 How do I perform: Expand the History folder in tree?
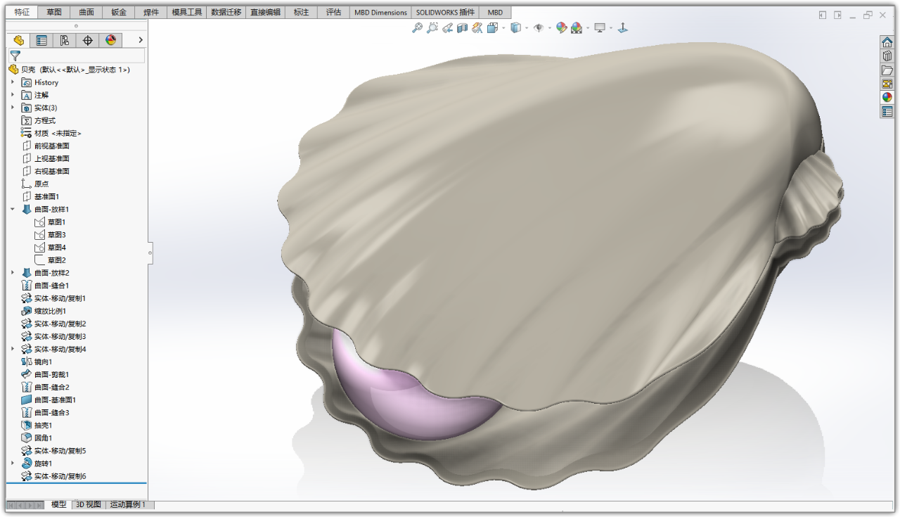tap(12, 82)
